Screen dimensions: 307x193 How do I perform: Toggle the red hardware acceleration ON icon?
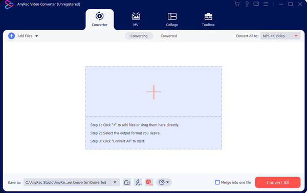(149, 182)
